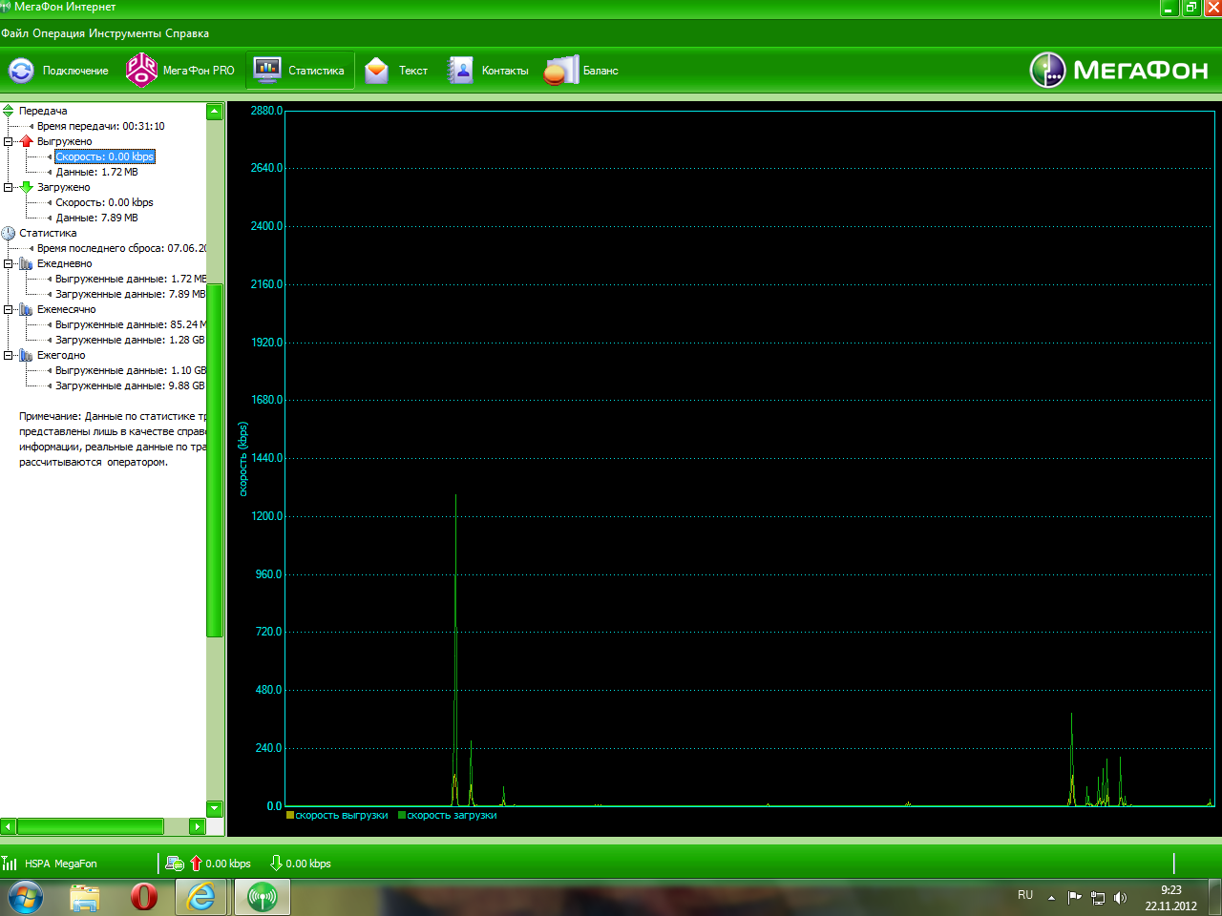Viewport: 1222px width, 916px height.
Task: Select Время передачи: 00:31:10 row
Action: pyautogui.click(x=100, y=126)
